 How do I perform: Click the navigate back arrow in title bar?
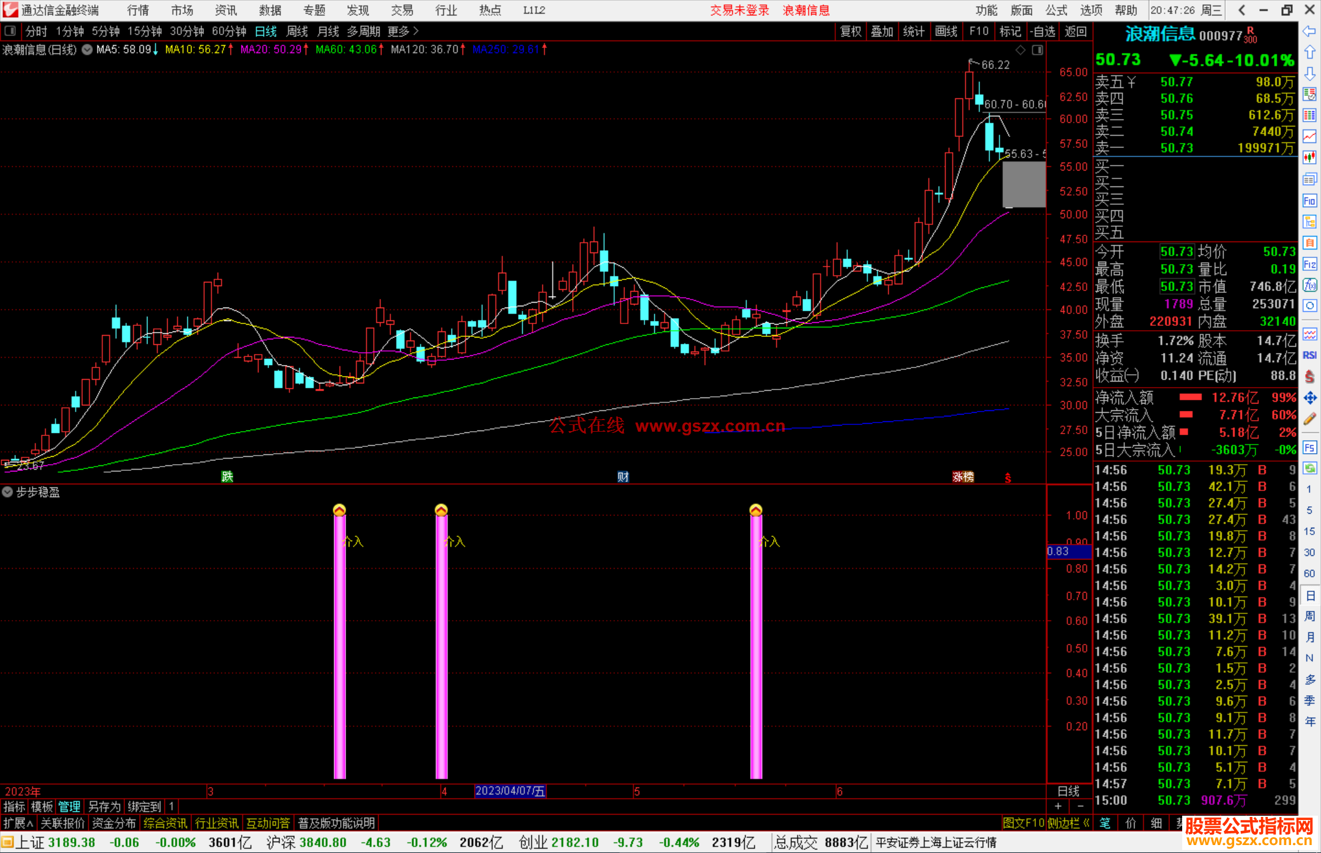pyautogui.click(x=1241, y=10)
